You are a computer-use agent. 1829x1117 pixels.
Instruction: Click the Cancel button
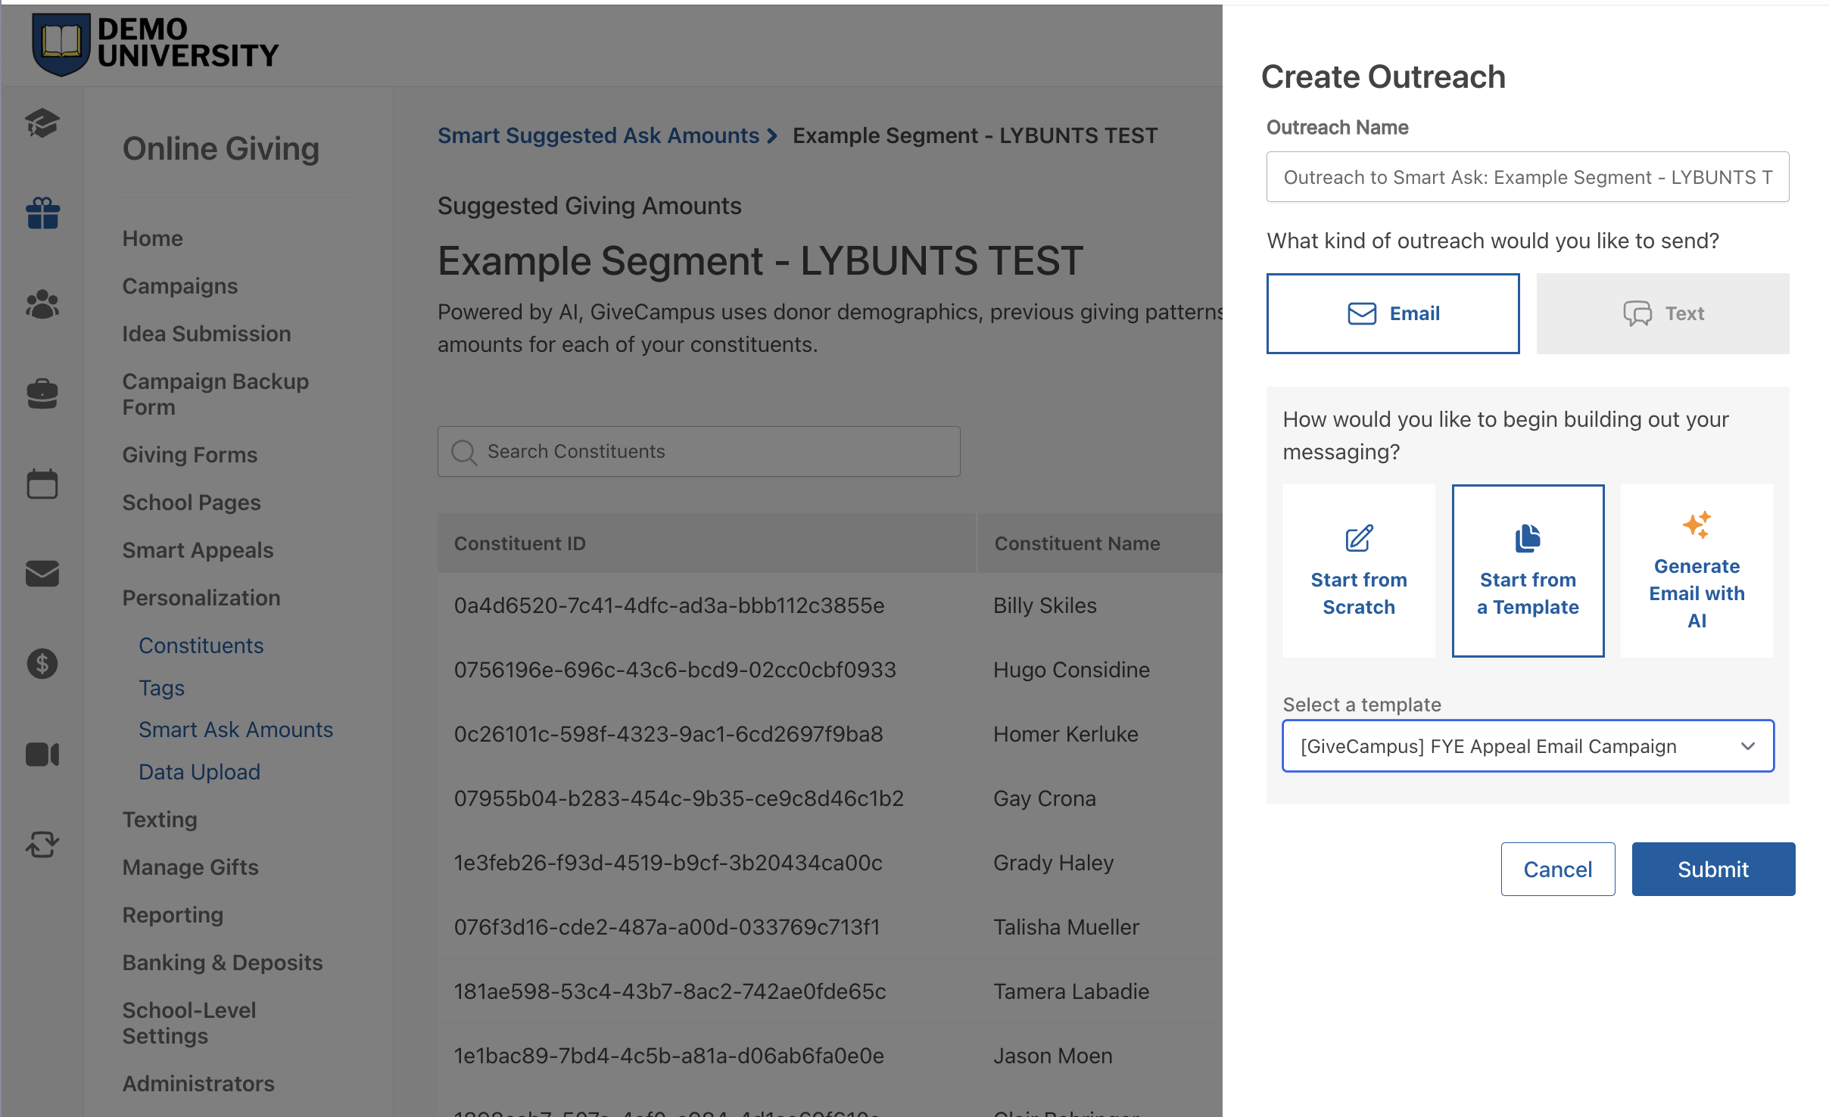[x=1558, y=870]
